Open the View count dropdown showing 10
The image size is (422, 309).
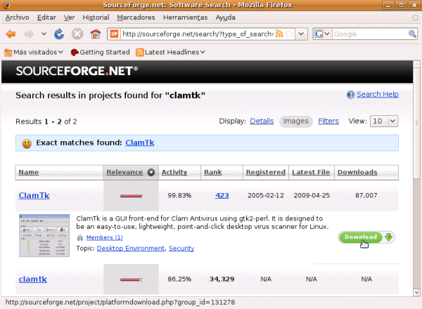point(384,121)
